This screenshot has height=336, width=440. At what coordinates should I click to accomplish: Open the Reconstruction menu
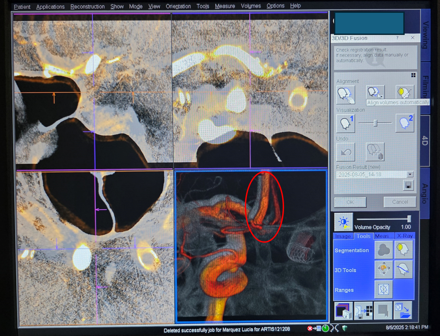(x=87, y=6)
